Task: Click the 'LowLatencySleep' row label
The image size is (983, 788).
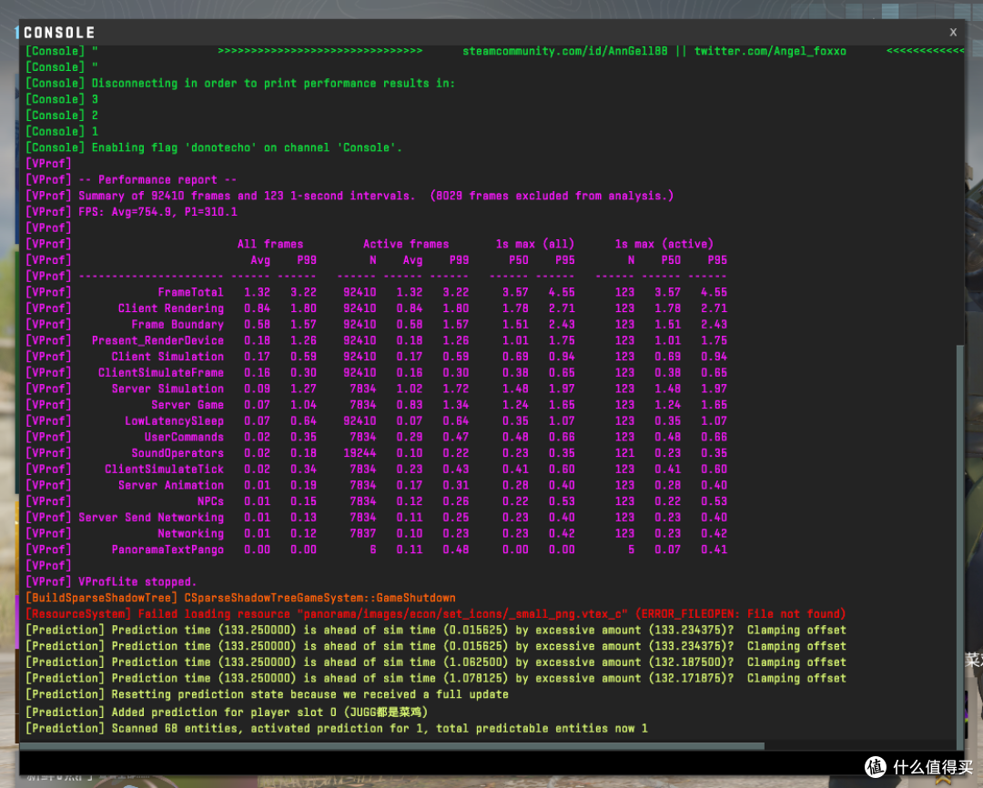Action: (174, 420)
